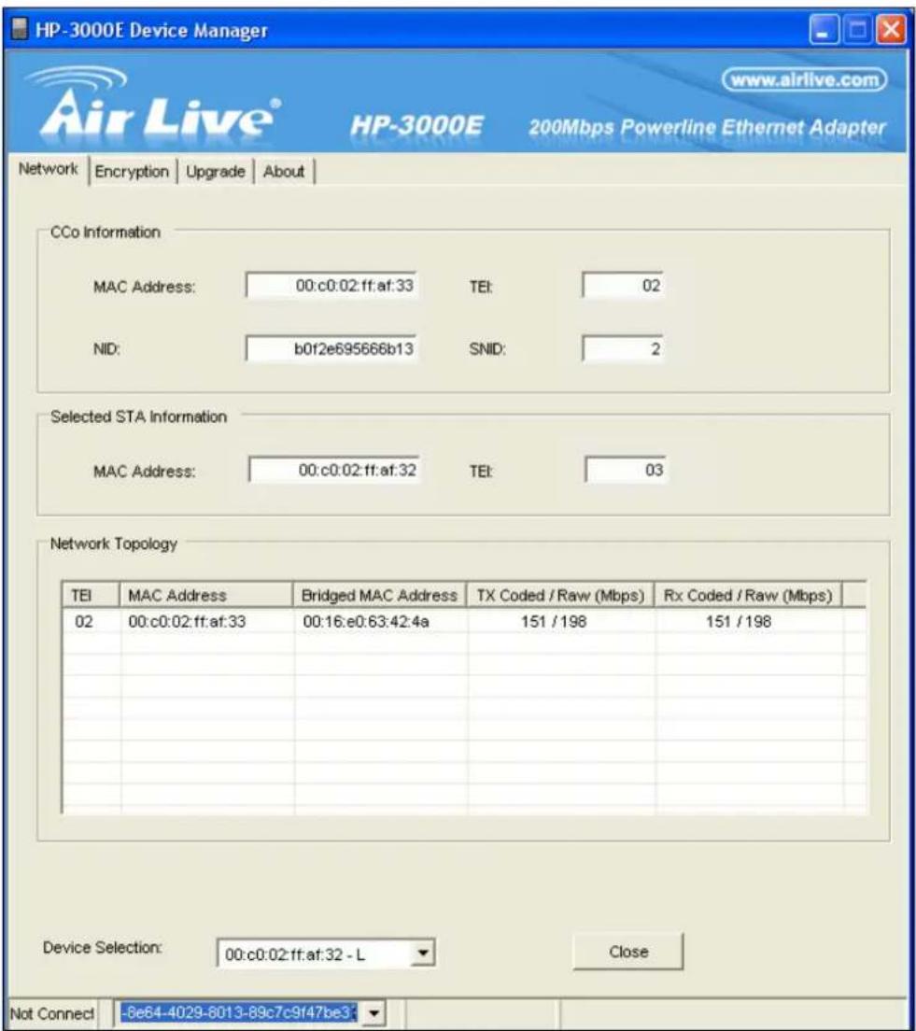Click the TX rate 151 / 198 cell

point(554,621)
